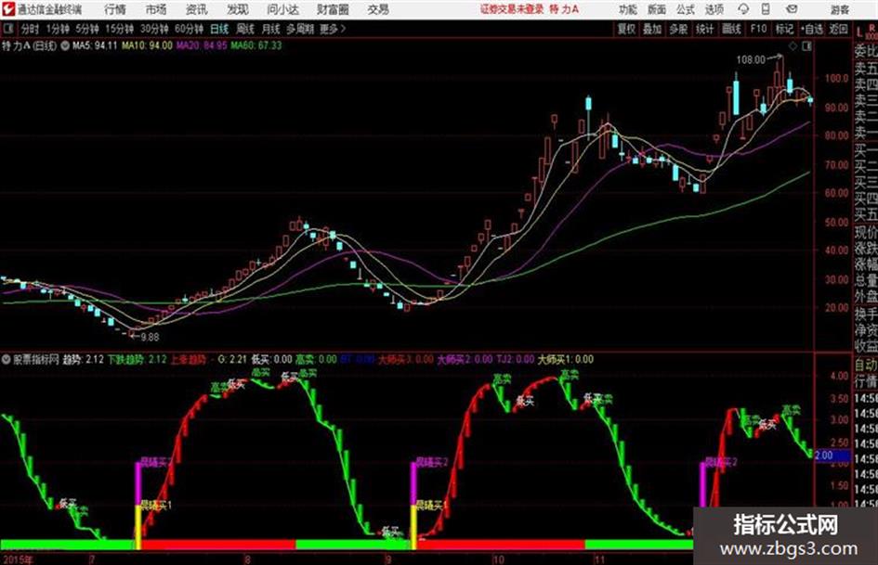
Task: Click the L icon atop the right panel
Action: click(859, 32)
